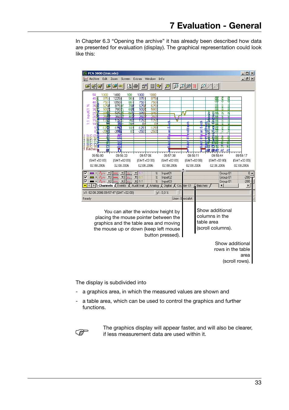
Task: Click the tab scroll right arrow button
Action: pos(94,186)
